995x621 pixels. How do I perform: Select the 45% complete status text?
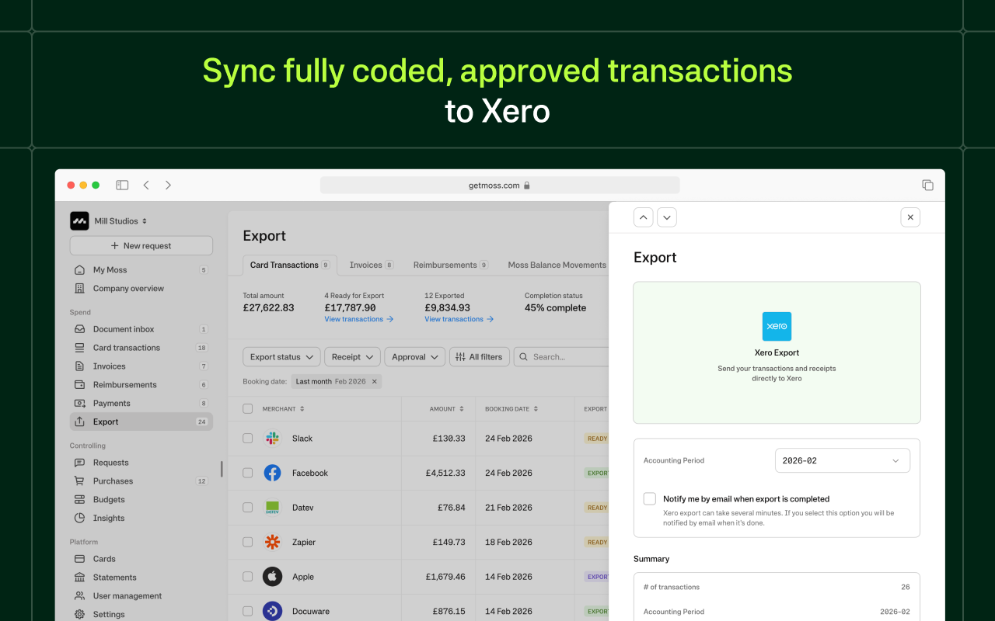tap(555, 308)
